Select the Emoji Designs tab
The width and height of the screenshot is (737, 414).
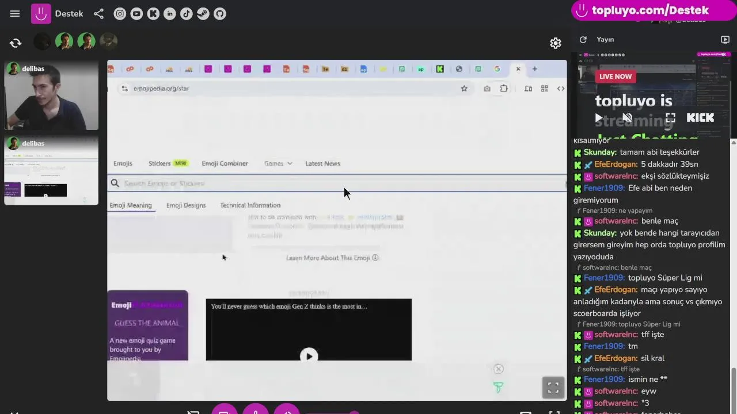tap(186, 205)
